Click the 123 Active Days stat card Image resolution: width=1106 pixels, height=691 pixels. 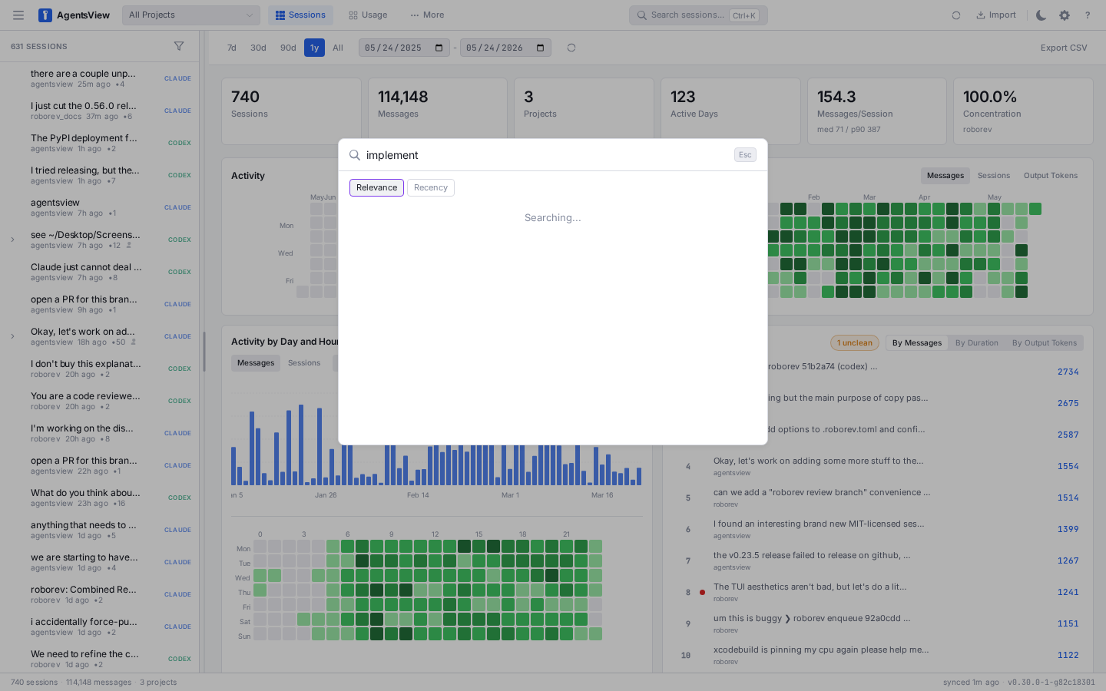pos(730,111)
